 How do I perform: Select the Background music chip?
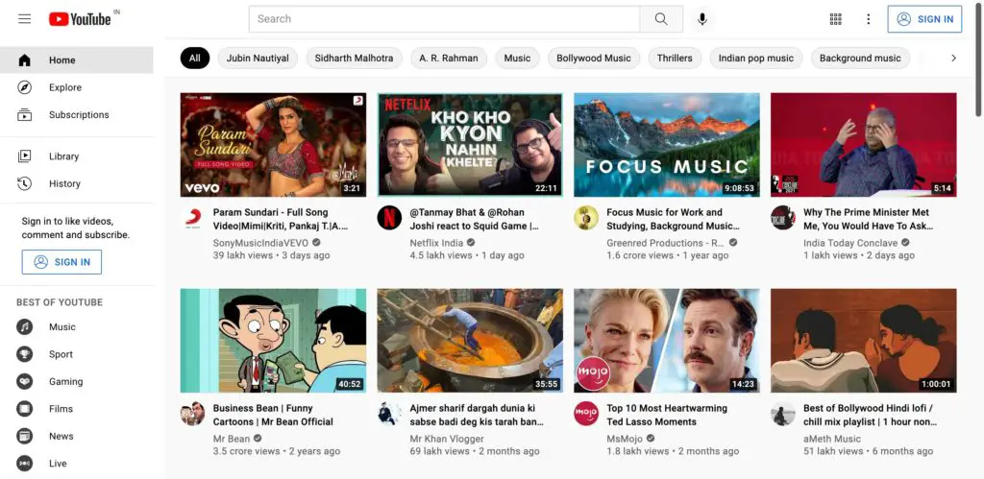click(860, 59)
